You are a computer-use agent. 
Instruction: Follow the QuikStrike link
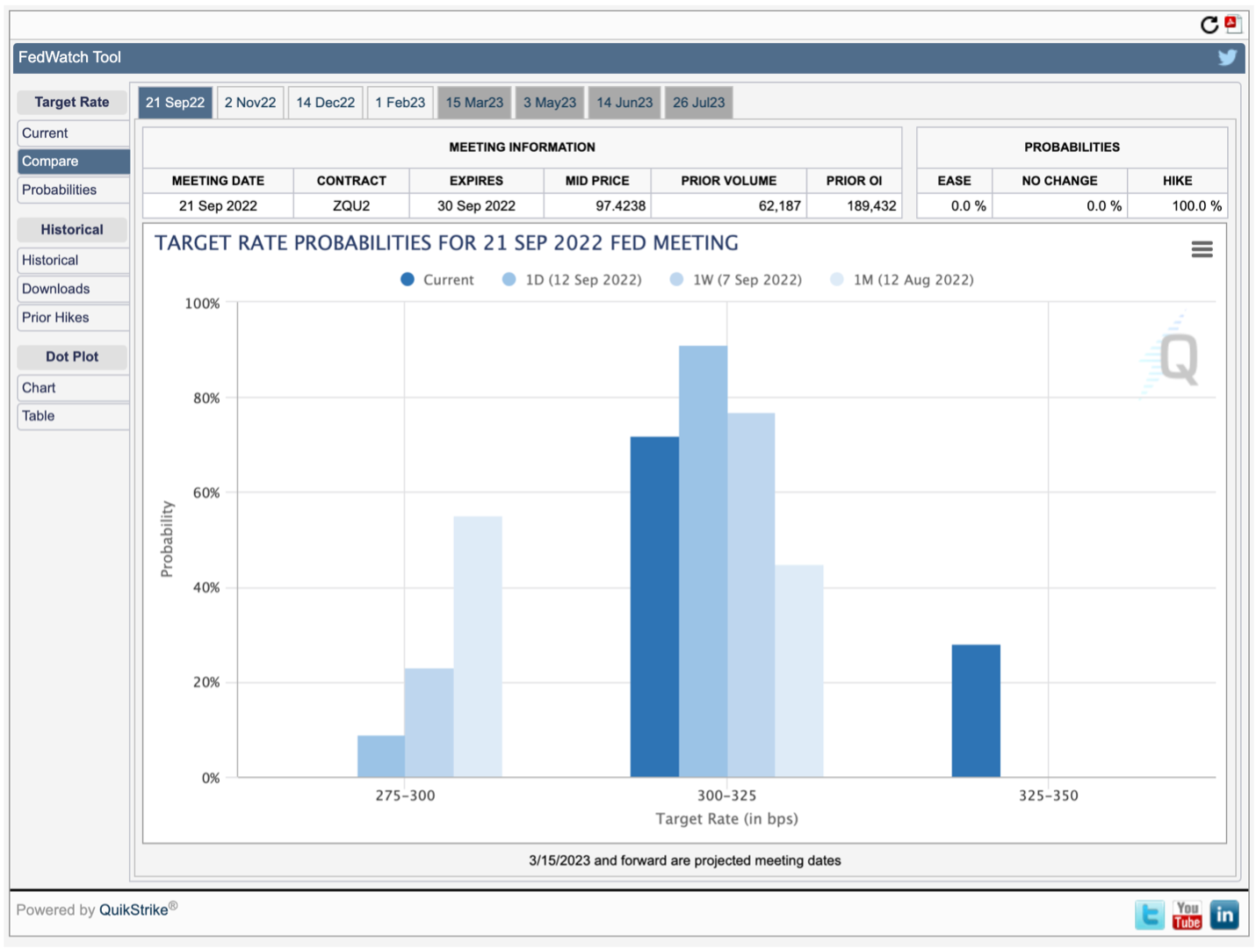pos(134,909)
